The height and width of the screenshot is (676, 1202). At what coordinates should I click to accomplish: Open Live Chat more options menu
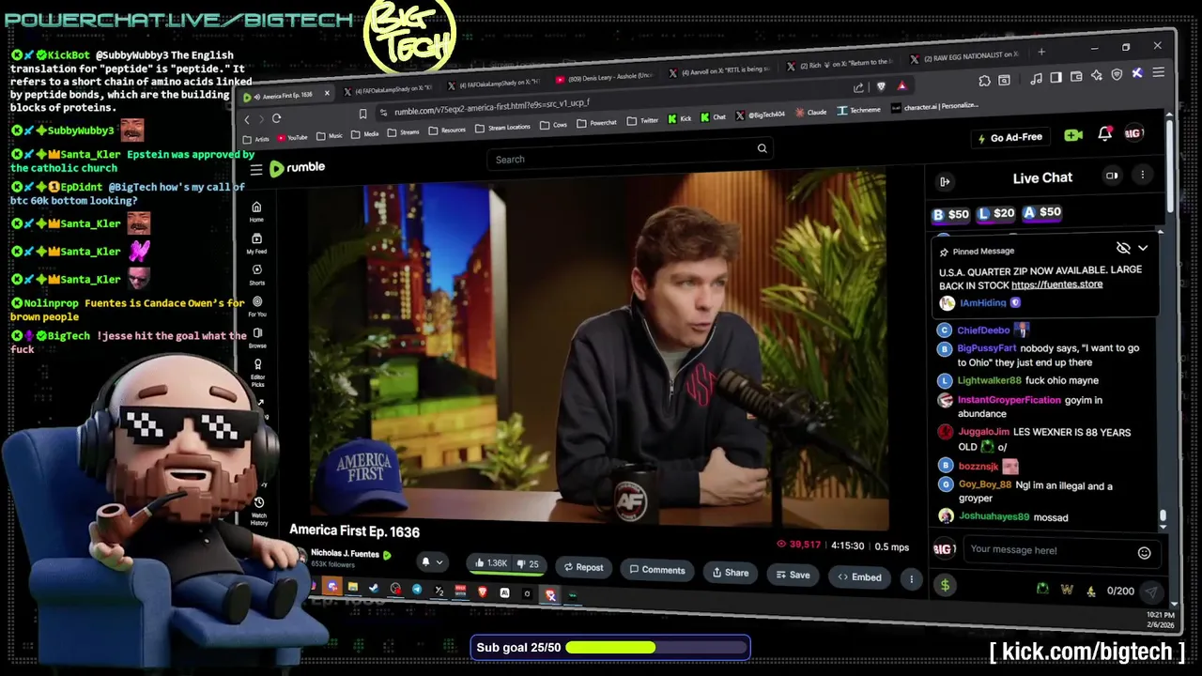pyautogui.click(x=1142, y=175)
